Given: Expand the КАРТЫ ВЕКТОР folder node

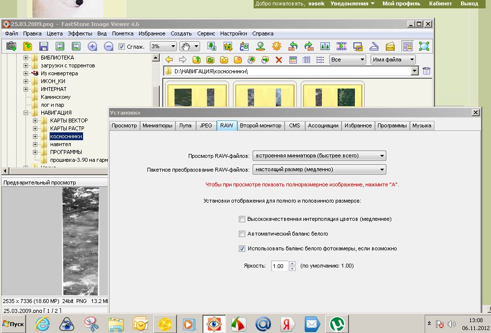Looking at the screenshot, I should pos(35,121).
